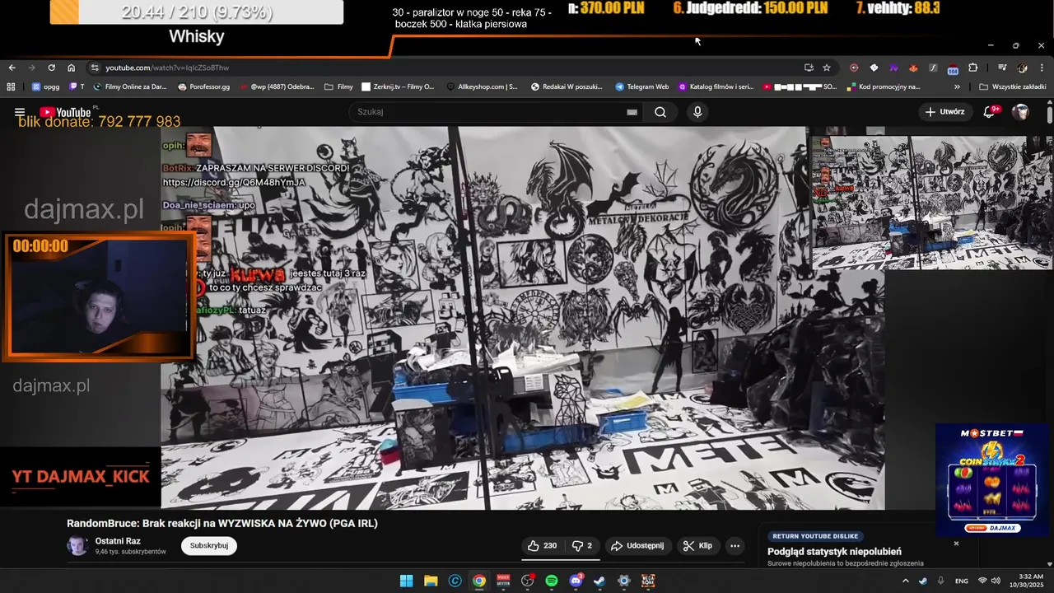Open network and volume quick settings
The height and width of the screenshot is (593, 1054).
pos(988,581)
